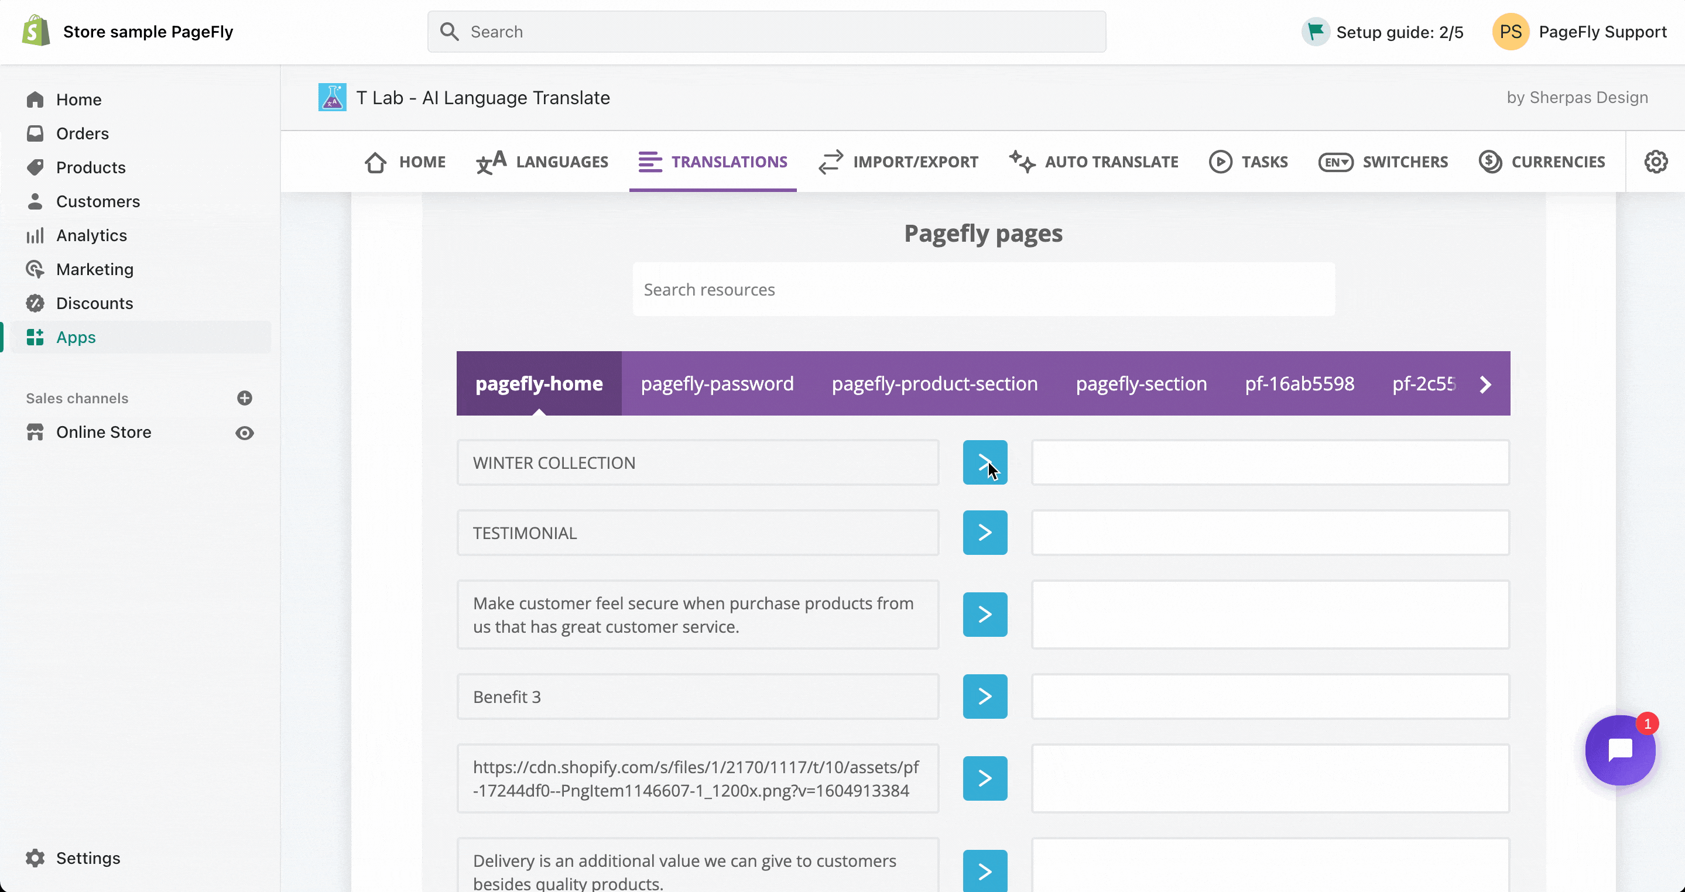Select the pagefly-home page tab

click(x=539, y=383)
